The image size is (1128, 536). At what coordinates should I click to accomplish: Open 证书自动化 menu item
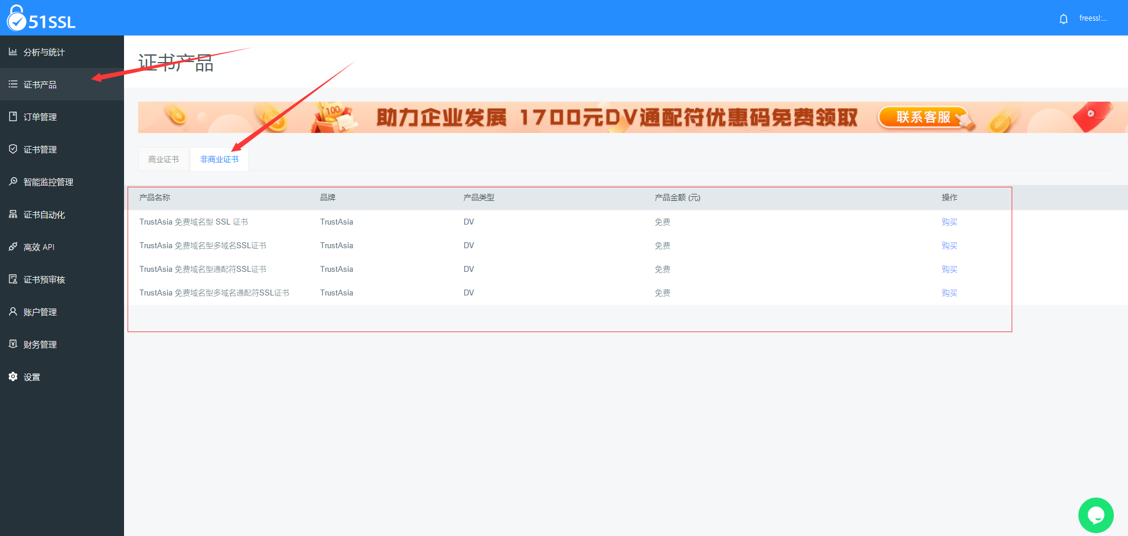[62, 215]
